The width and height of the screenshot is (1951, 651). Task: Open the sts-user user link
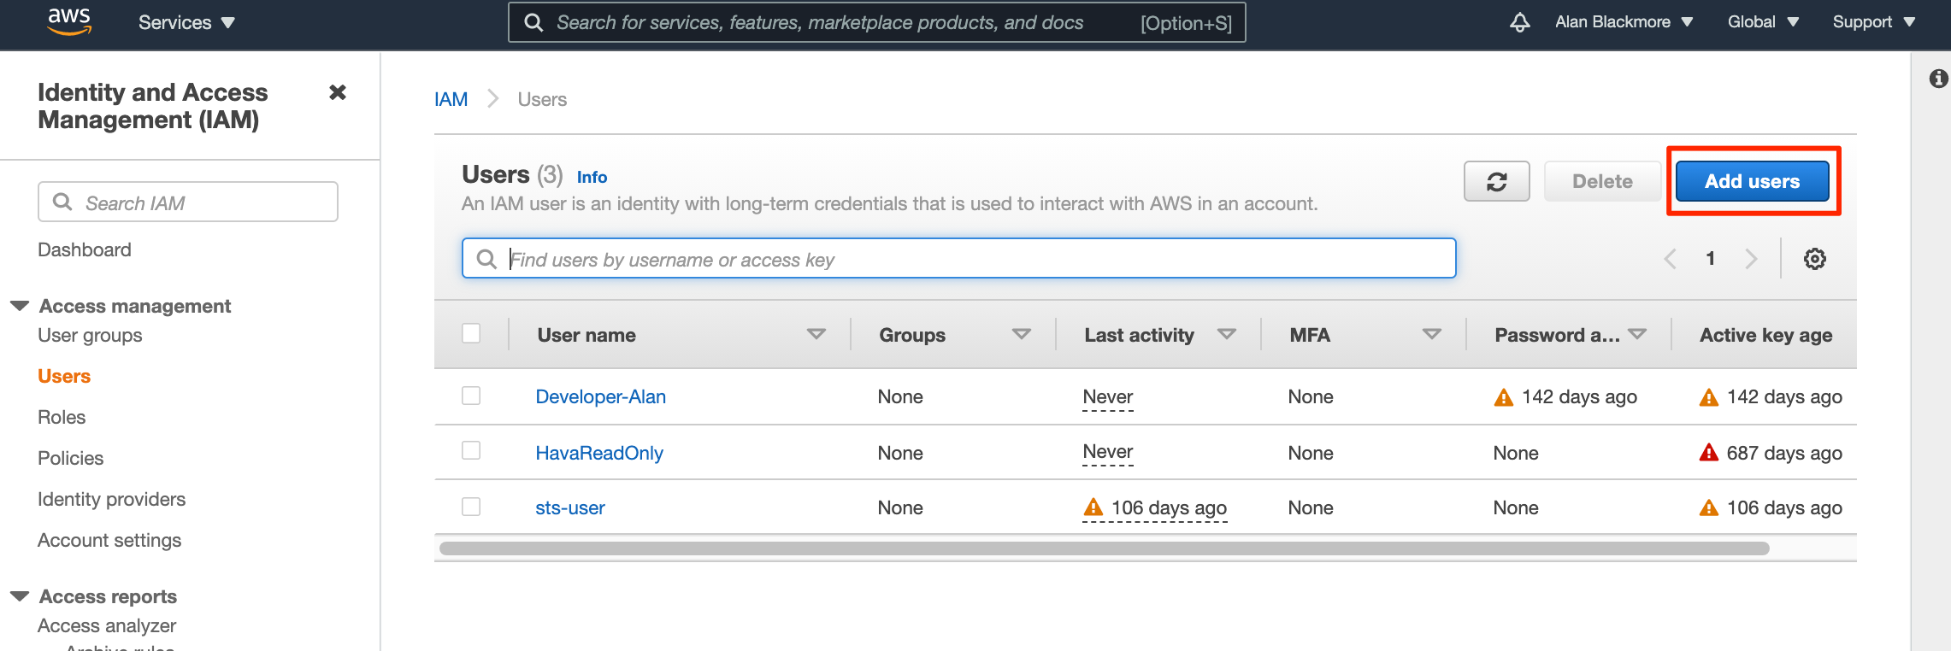coord(570,508)
